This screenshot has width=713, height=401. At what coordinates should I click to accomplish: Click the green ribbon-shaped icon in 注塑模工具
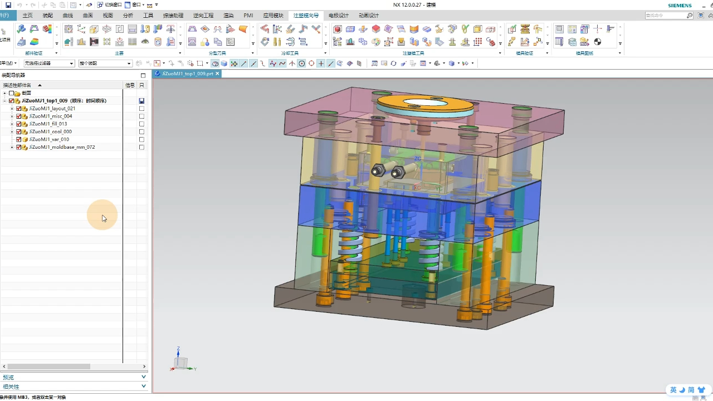[x=465, y=29]
